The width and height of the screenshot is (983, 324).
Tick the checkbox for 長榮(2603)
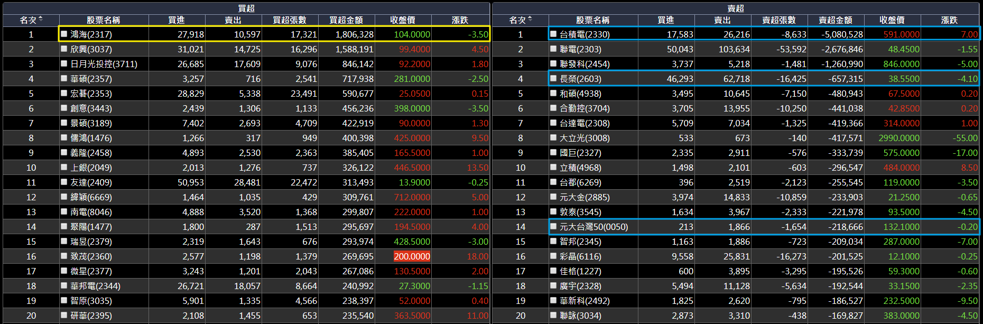point(553,78)
